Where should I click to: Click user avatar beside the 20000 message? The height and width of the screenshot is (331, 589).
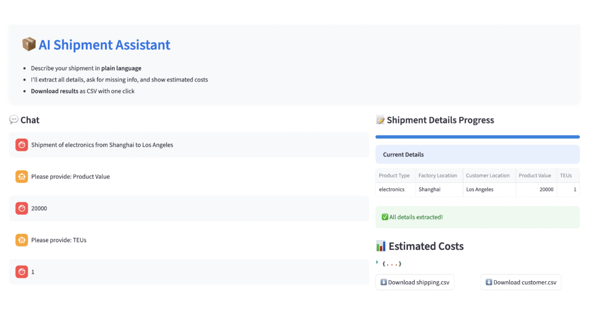(22, 208)
